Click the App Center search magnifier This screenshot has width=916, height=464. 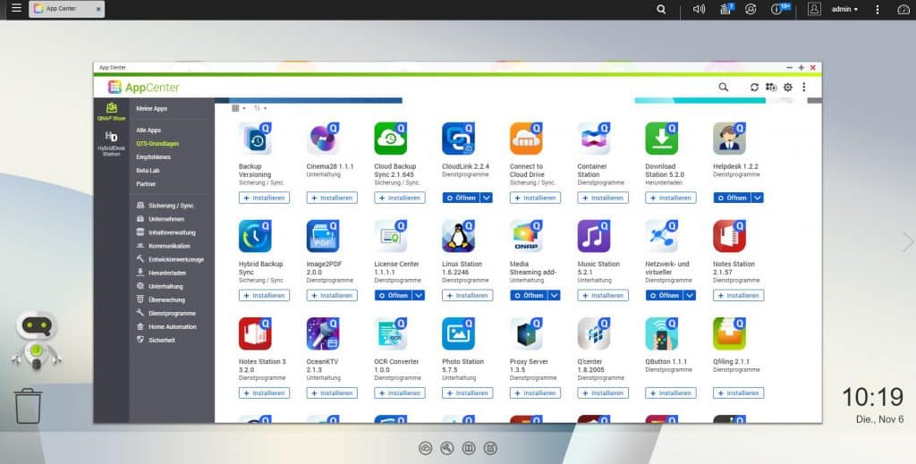723,87
